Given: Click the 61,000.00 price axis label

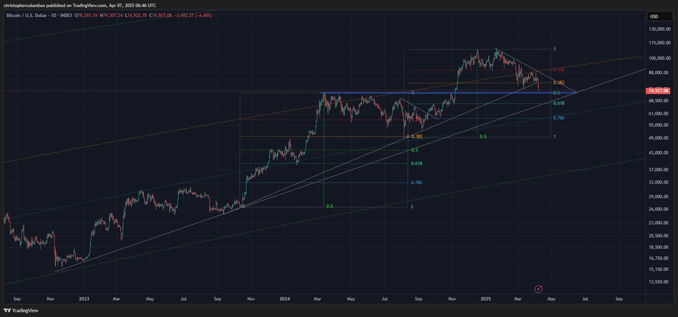Looking at the screenshot, I should tap(658, 113).
